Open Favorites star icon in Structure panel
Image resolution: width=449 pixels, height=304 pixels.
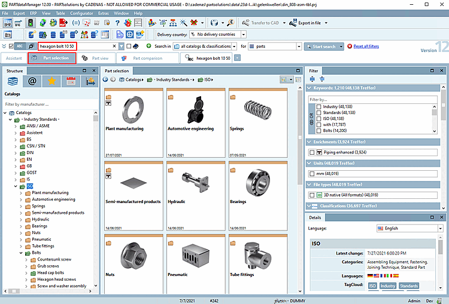point(51,81)
